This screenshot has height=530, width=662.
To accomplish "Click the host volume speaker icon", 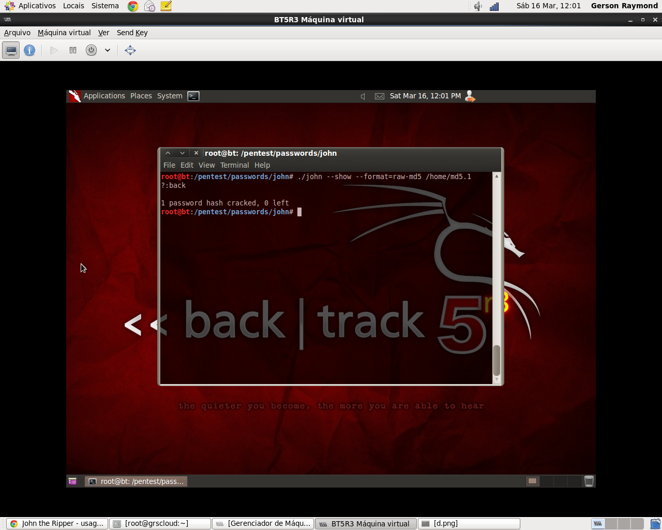I will point(478,6).
